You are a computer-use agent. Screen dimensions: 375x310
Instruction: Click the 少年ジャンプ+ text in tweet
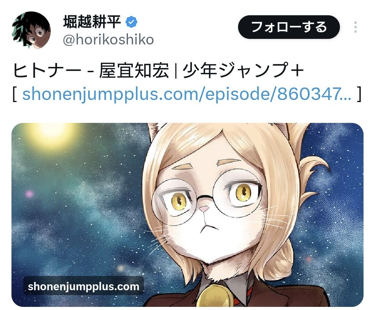pos(243,70)
